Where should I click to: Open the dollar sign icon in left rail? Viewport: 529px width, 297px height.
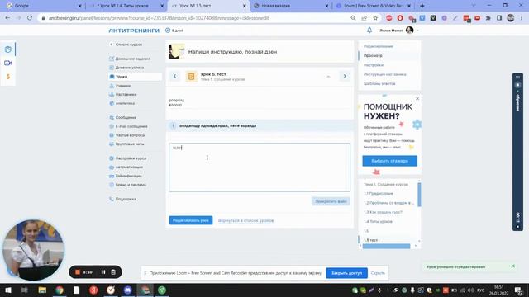(x=8, y=77)
